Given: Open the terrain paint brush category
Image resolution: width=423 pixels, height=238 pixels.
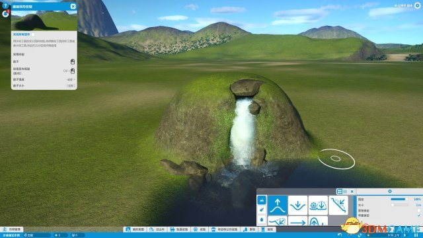Looking at the screenshot, I should click(262, 210).
